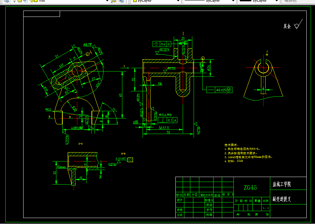315x224 pixels.
Task: Click the yellow color swatch of layer csx
Action: [36, 1]
